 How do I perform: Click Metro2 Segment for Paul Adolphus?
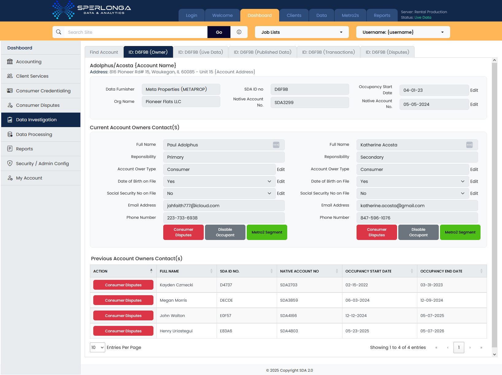(x=267, y=232)
